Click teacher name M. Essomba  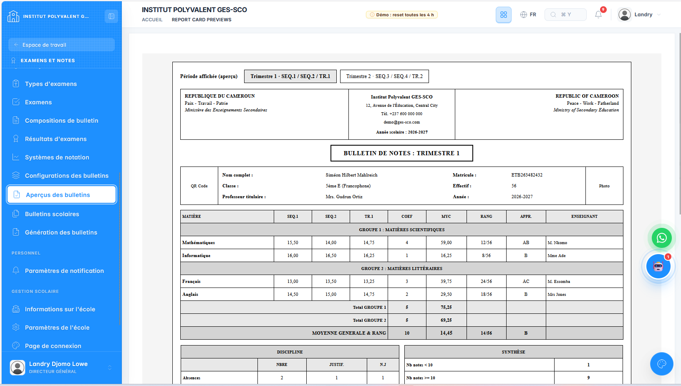pos(559,281)
